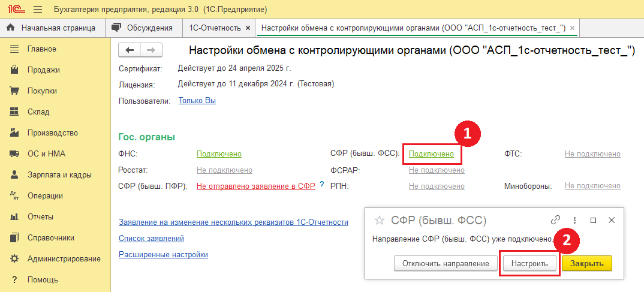644x292 pixels.
Task: Click Не отправлено заявление в СФР link
Action: click(x=256, y=186)
